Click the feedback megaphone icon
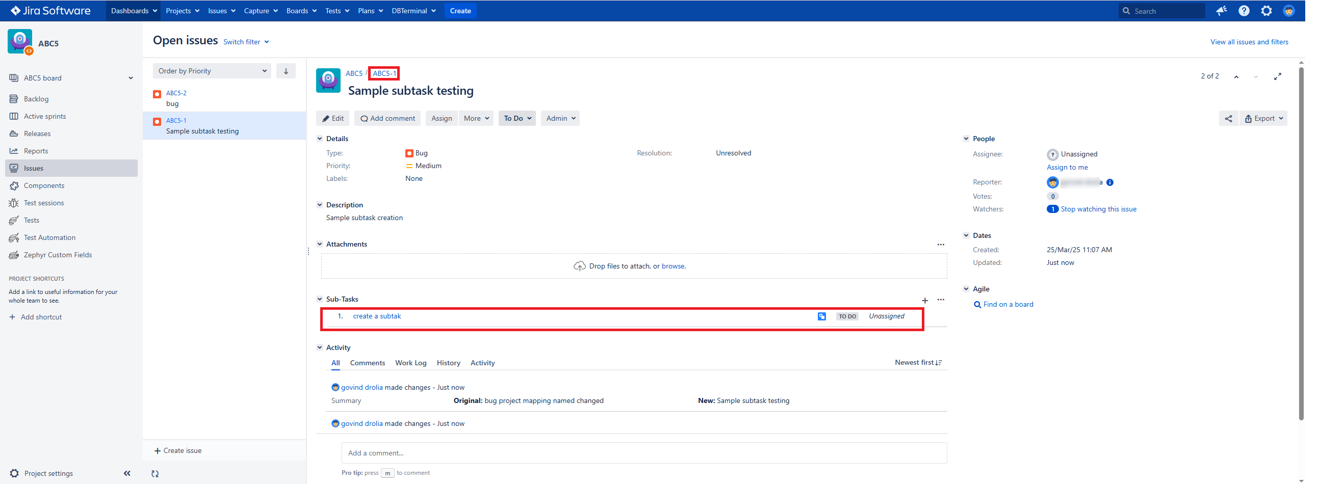Image resolution: width=1319 pixels, height=484 pixels. [x=1221, y=10]
